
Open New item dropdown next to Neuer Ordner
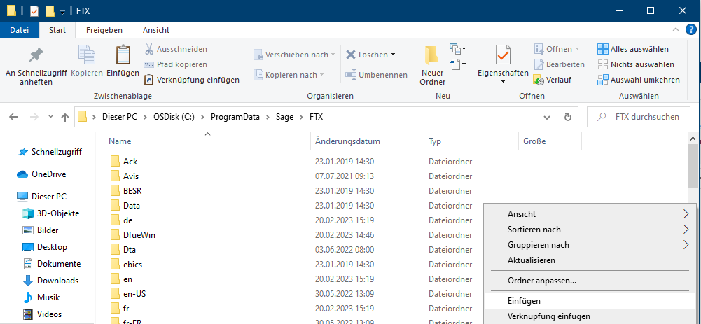click(x=458, y=48)
